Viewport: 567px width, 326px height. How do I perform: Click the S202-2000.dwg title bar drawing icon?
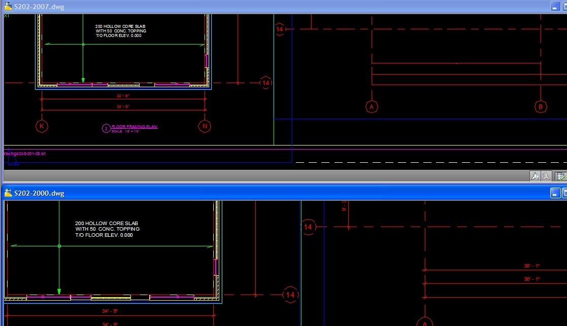pyautogui.click(x=8, y=193)
